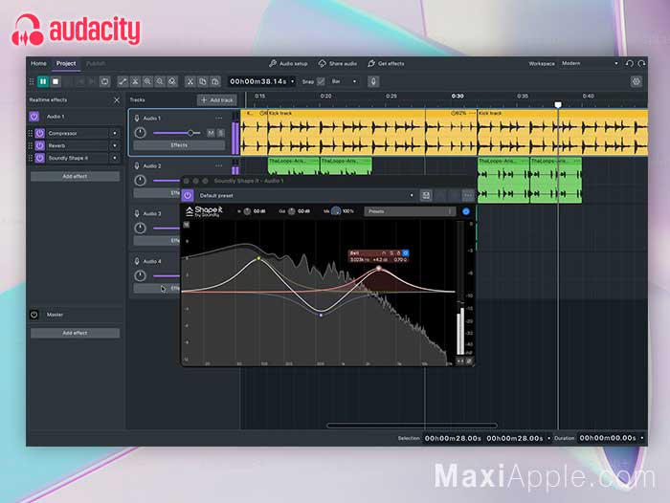Screen dimensions: 670x503
Task: Click the copy icon in toolbar
Action: coord(203,81)
